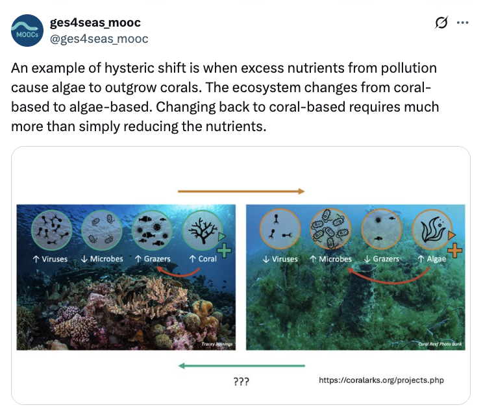Select the Grazers fish icon in coral photo

(x=151, y=230)
